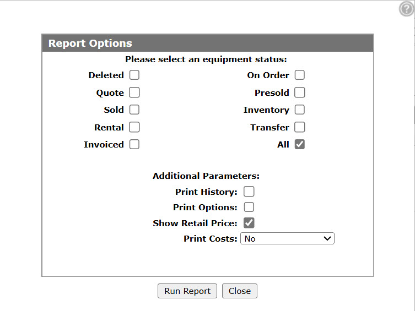Screen dimensions: 415x311
Task: Uncheck the All status checkbox
Action: [x=300, y=144]
